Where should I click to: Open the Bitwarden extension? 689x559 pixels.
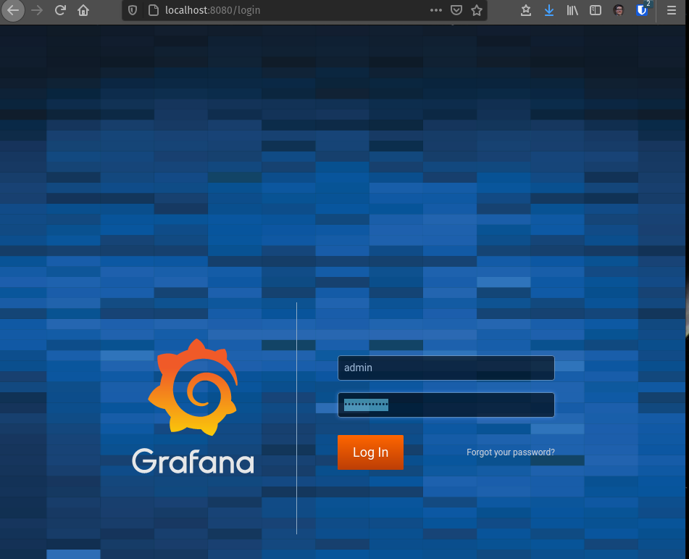pos(642,10)
